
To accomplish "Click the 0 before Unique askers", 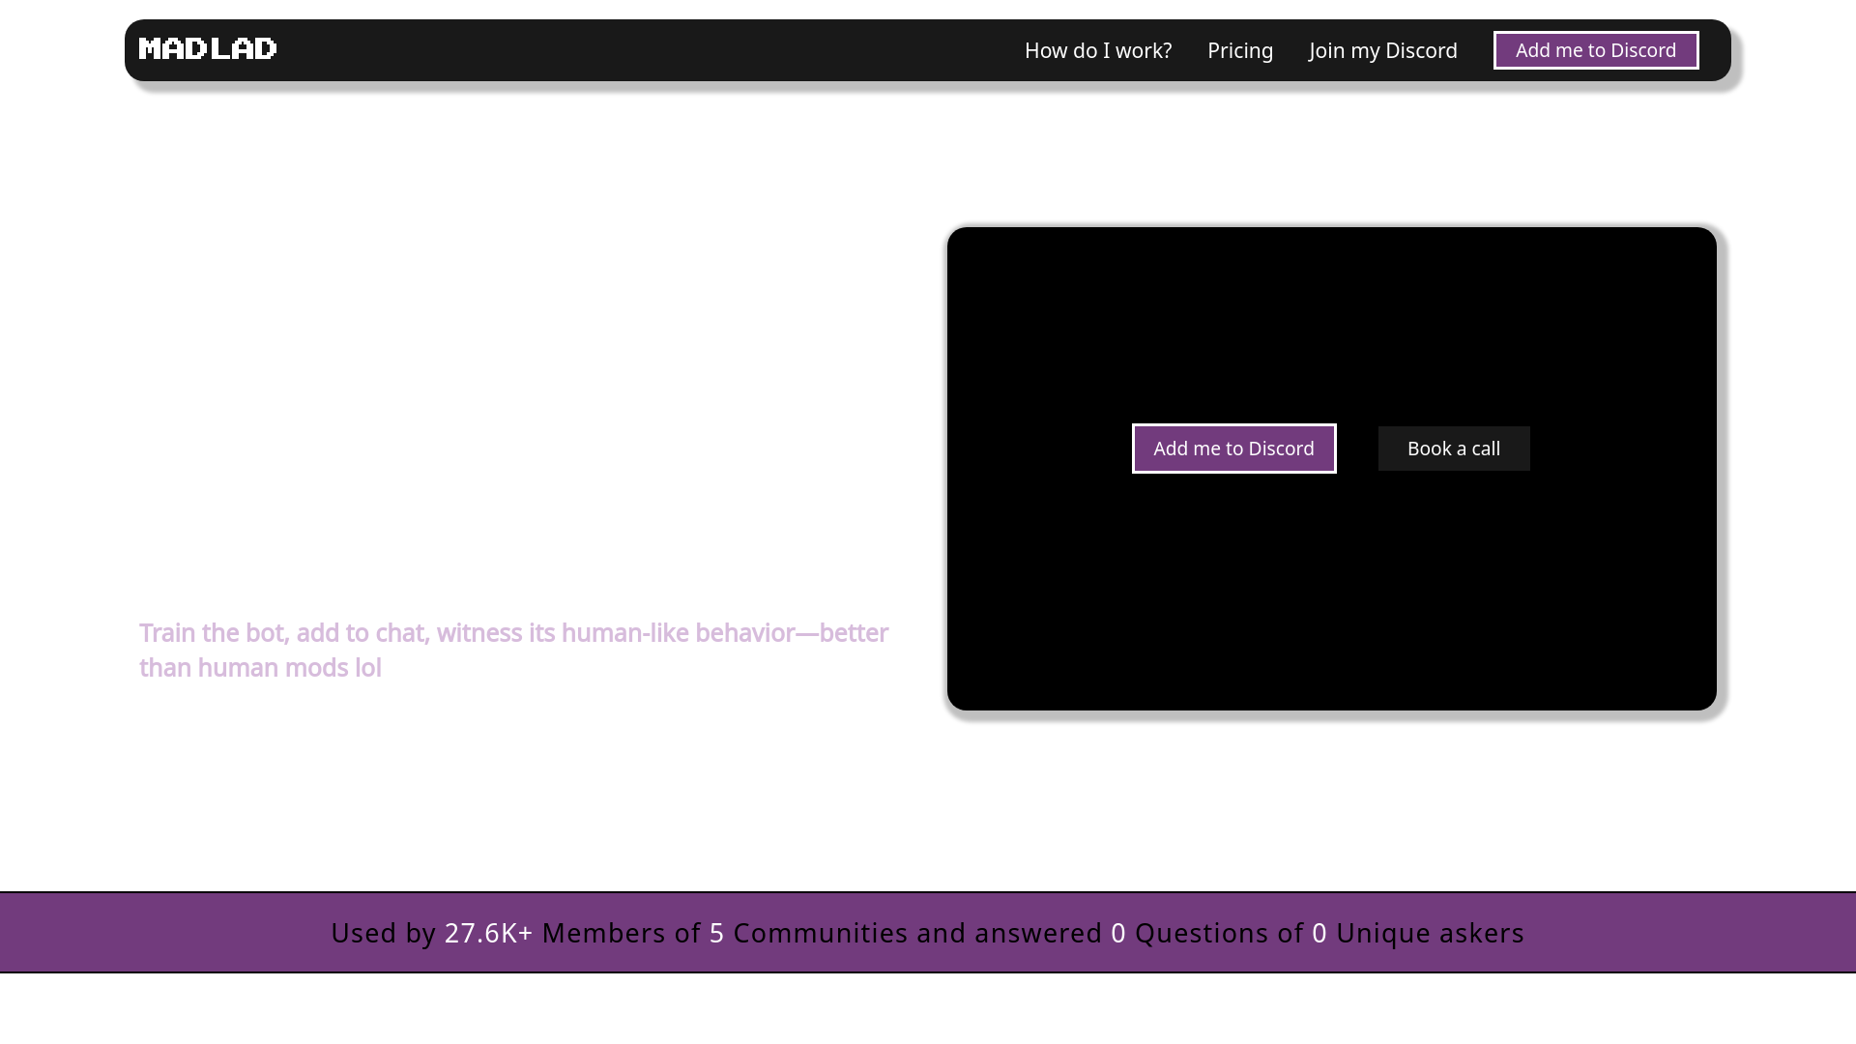I will [x=1319, y=933].
